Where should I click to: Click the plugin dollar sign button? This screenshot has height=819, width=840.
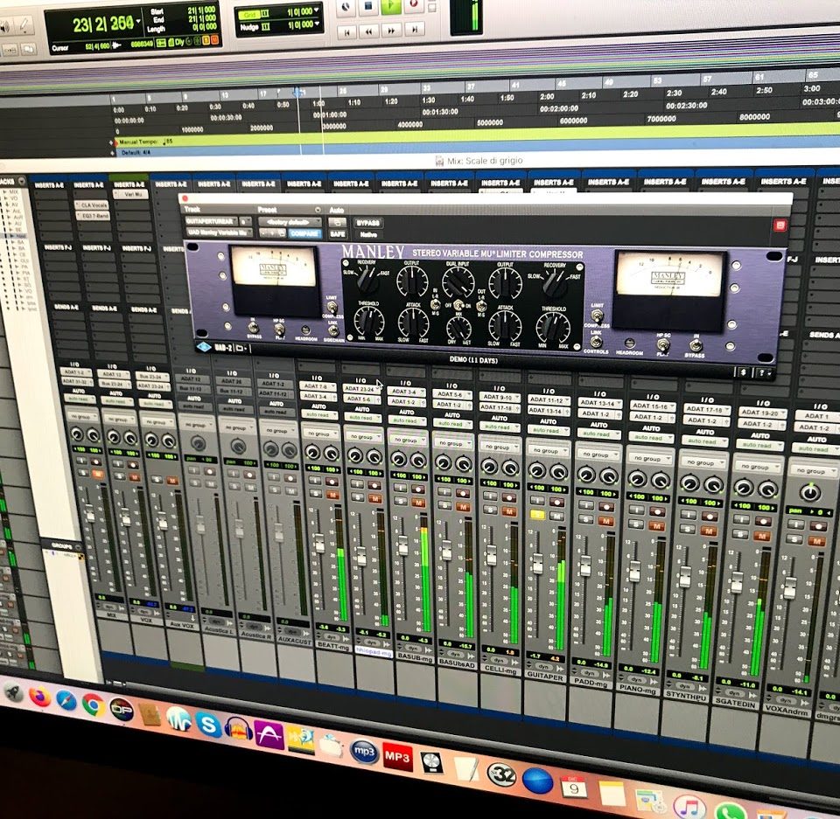(x=744, y=372)
